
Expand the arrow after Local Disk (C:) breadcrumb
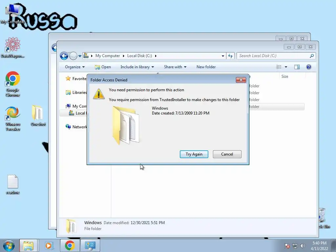(x=156, y=56)
